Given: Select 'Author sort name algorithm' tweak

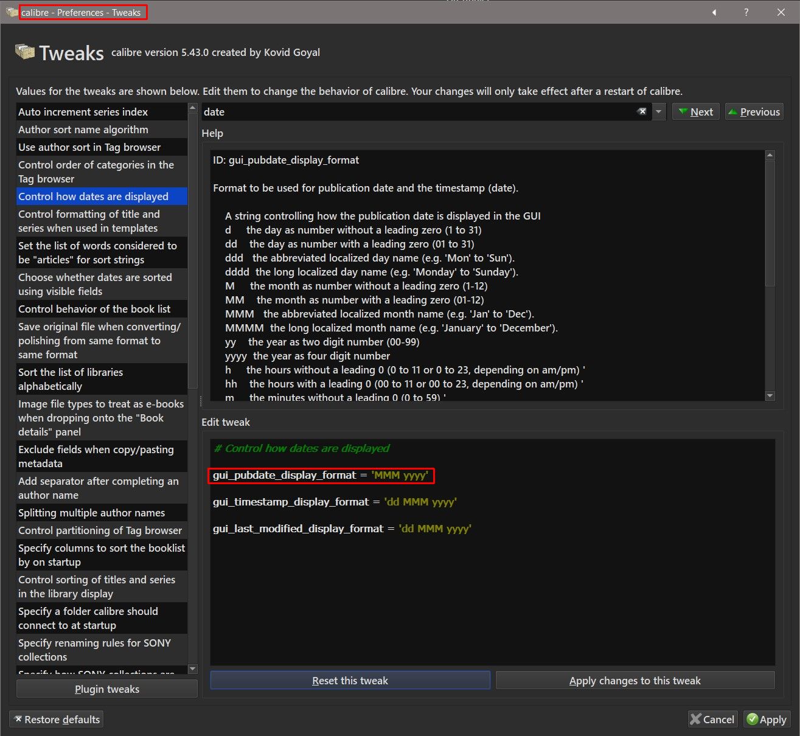Looking at the screenshot, I should pos(102,130).
